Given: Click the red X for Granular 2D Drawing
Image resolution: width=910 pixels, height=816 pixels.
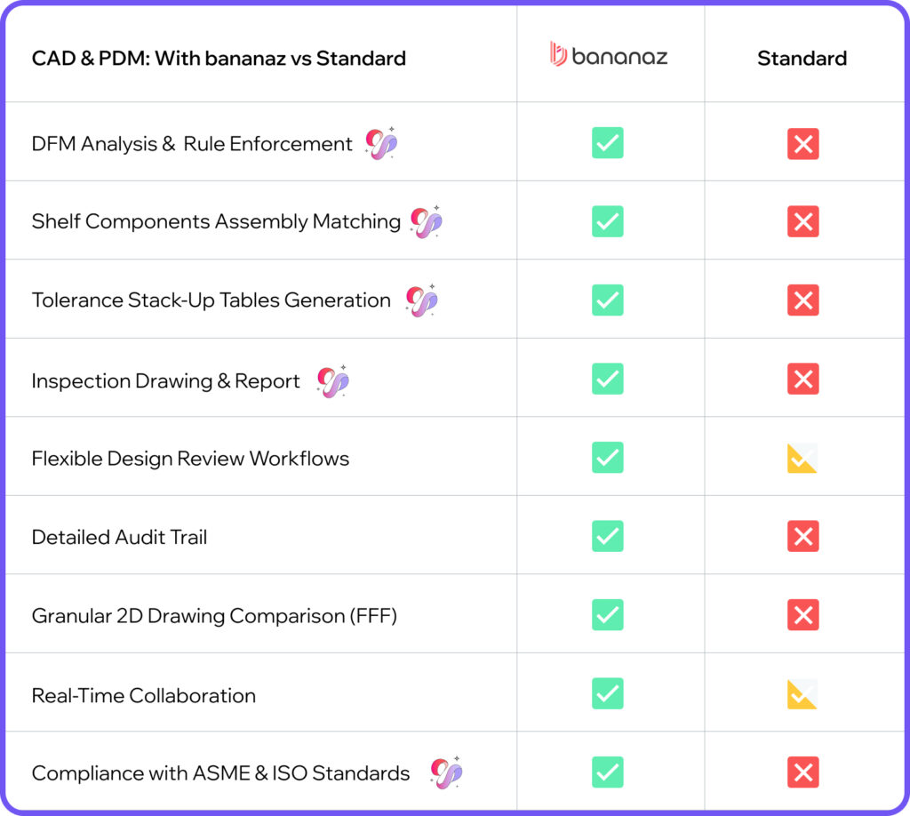Looking at the screenshot, I should click(802, 615).
